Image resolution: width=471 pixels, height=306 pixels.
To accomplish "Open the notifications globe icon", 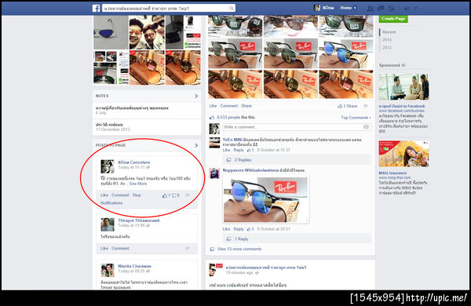I will coord(391,9).
